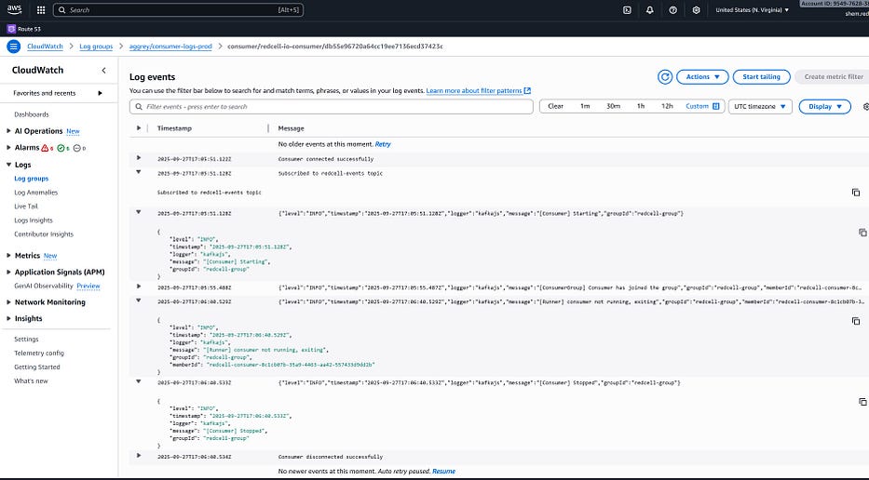The height and width of the screenshot is (480, 869).
Task: Select Log groups in sidebar
Action: tap(32, 179)
